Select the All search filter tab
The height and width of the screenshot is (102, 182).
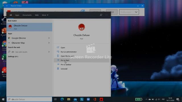11,15
